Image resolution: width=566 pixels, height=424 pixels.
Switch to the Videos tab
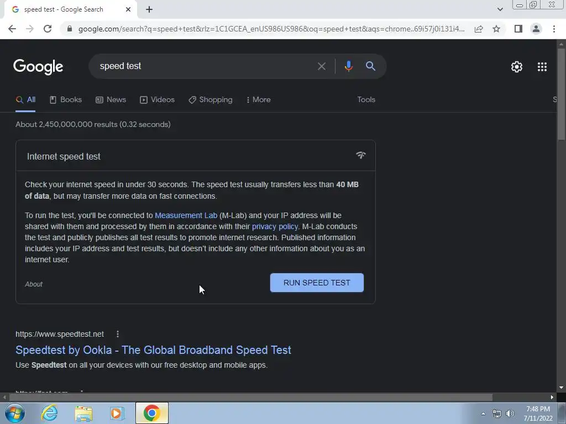coord(158,100)
